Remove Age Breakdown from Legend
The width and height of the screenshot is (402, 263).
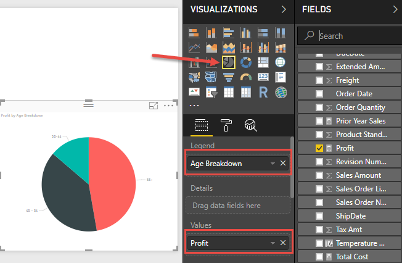[x=283, y=164]
